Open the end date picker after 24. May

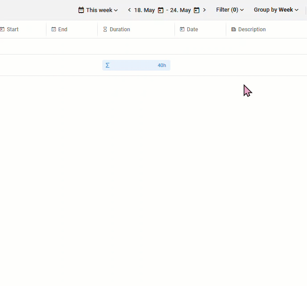[196, 10]
